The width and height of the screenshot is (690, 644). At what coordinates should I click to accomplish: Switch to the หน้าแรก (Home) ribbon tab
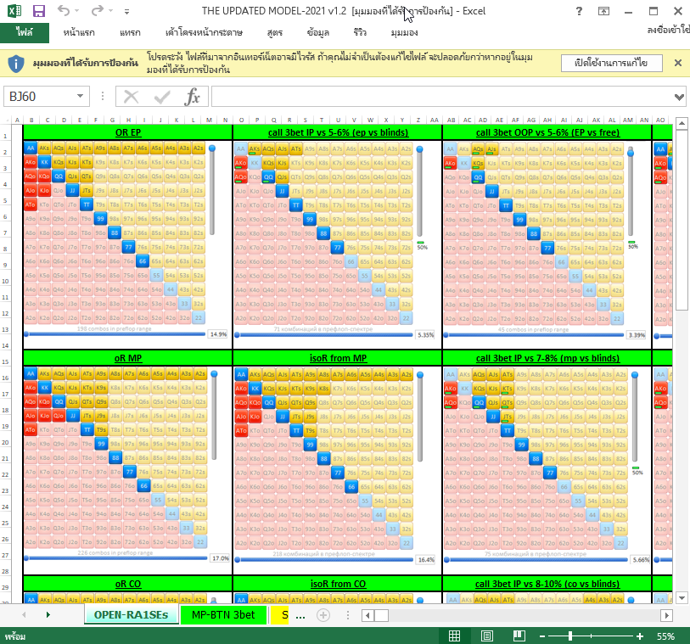(x=79, y=32)
